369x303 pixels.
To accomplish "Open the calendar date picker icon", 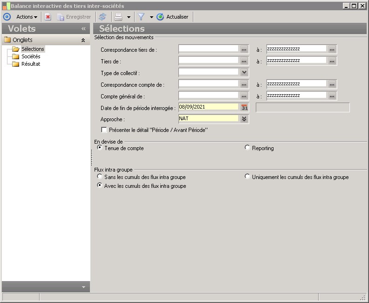I will pos(245,107).
